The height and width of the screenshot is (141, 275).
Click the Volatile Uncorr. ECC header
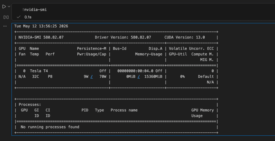(191, 48)
